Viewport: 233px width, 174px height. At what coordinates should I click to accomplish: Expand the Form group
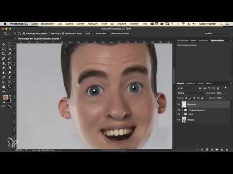tap(183, 114)
